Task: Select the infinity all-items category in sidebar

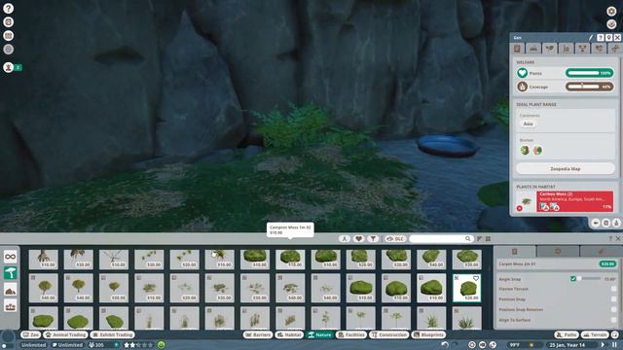Action: [10, 257]
